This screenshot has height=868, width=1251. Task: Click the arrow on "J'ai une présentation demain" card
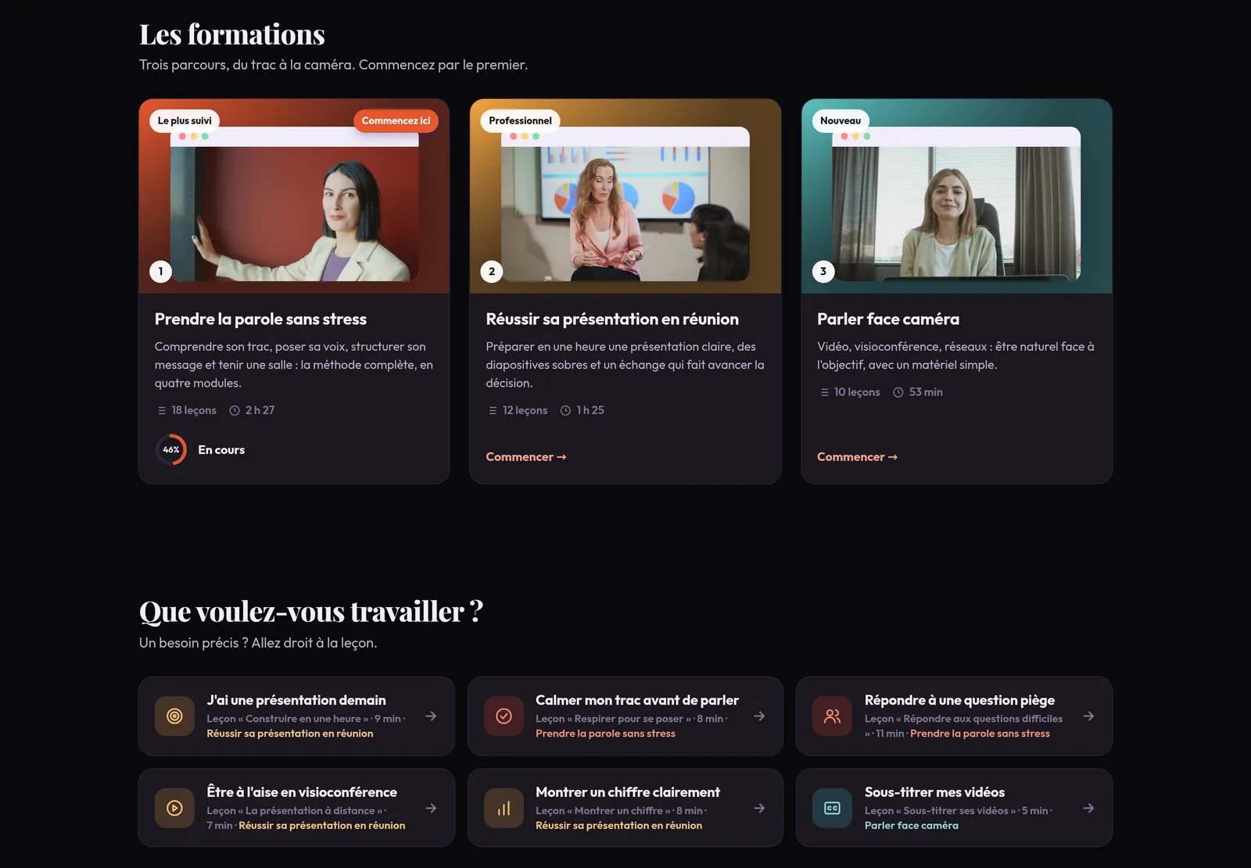(x=431, y=716)
